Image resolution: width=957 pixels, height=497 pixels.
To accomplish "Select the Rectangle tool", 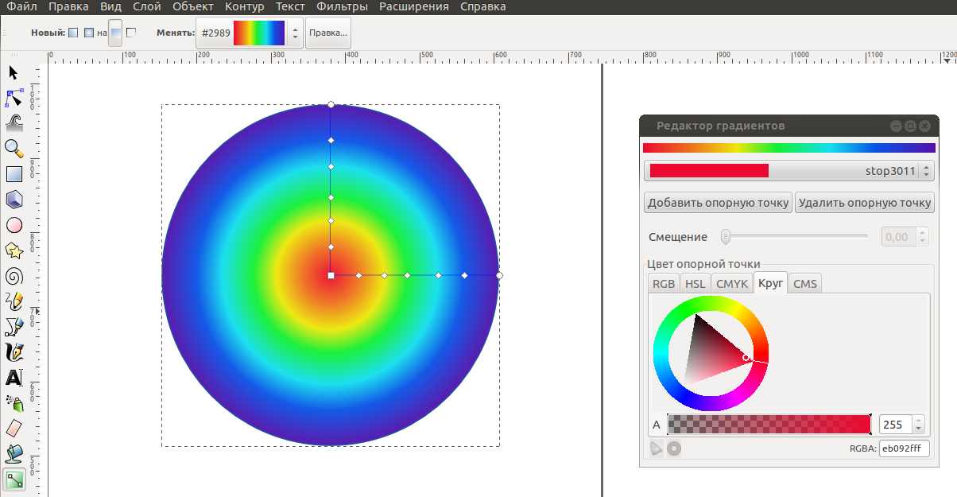I will click(x=14, y=174).
